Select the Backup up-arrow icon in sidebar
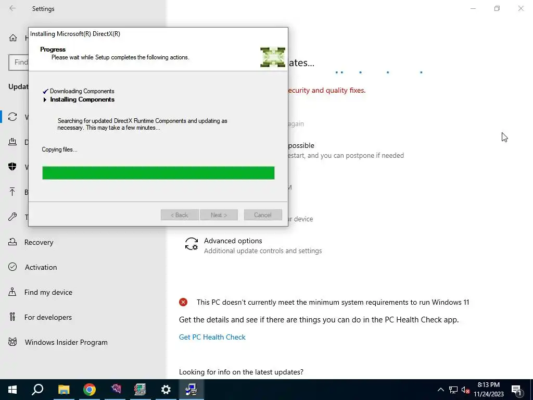533x400 pixels. point(12,192)
